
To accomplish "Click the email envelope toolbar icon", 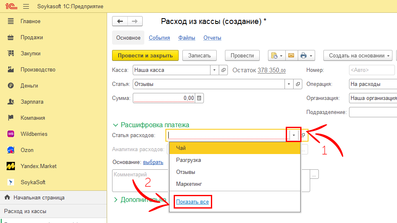I will 291,55.
